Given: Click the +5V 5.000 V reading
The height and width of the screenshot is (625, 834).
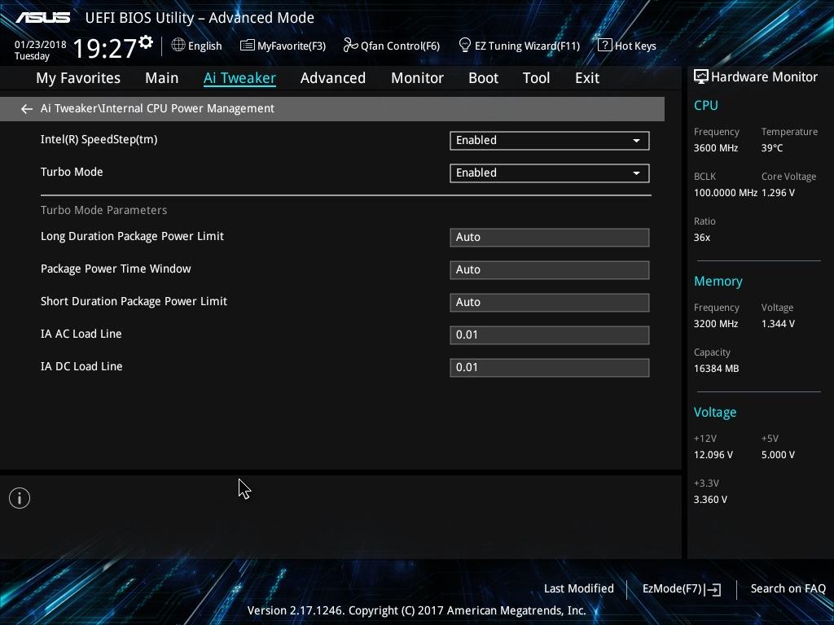Looking at the screenshot, I should click(778, 455).
